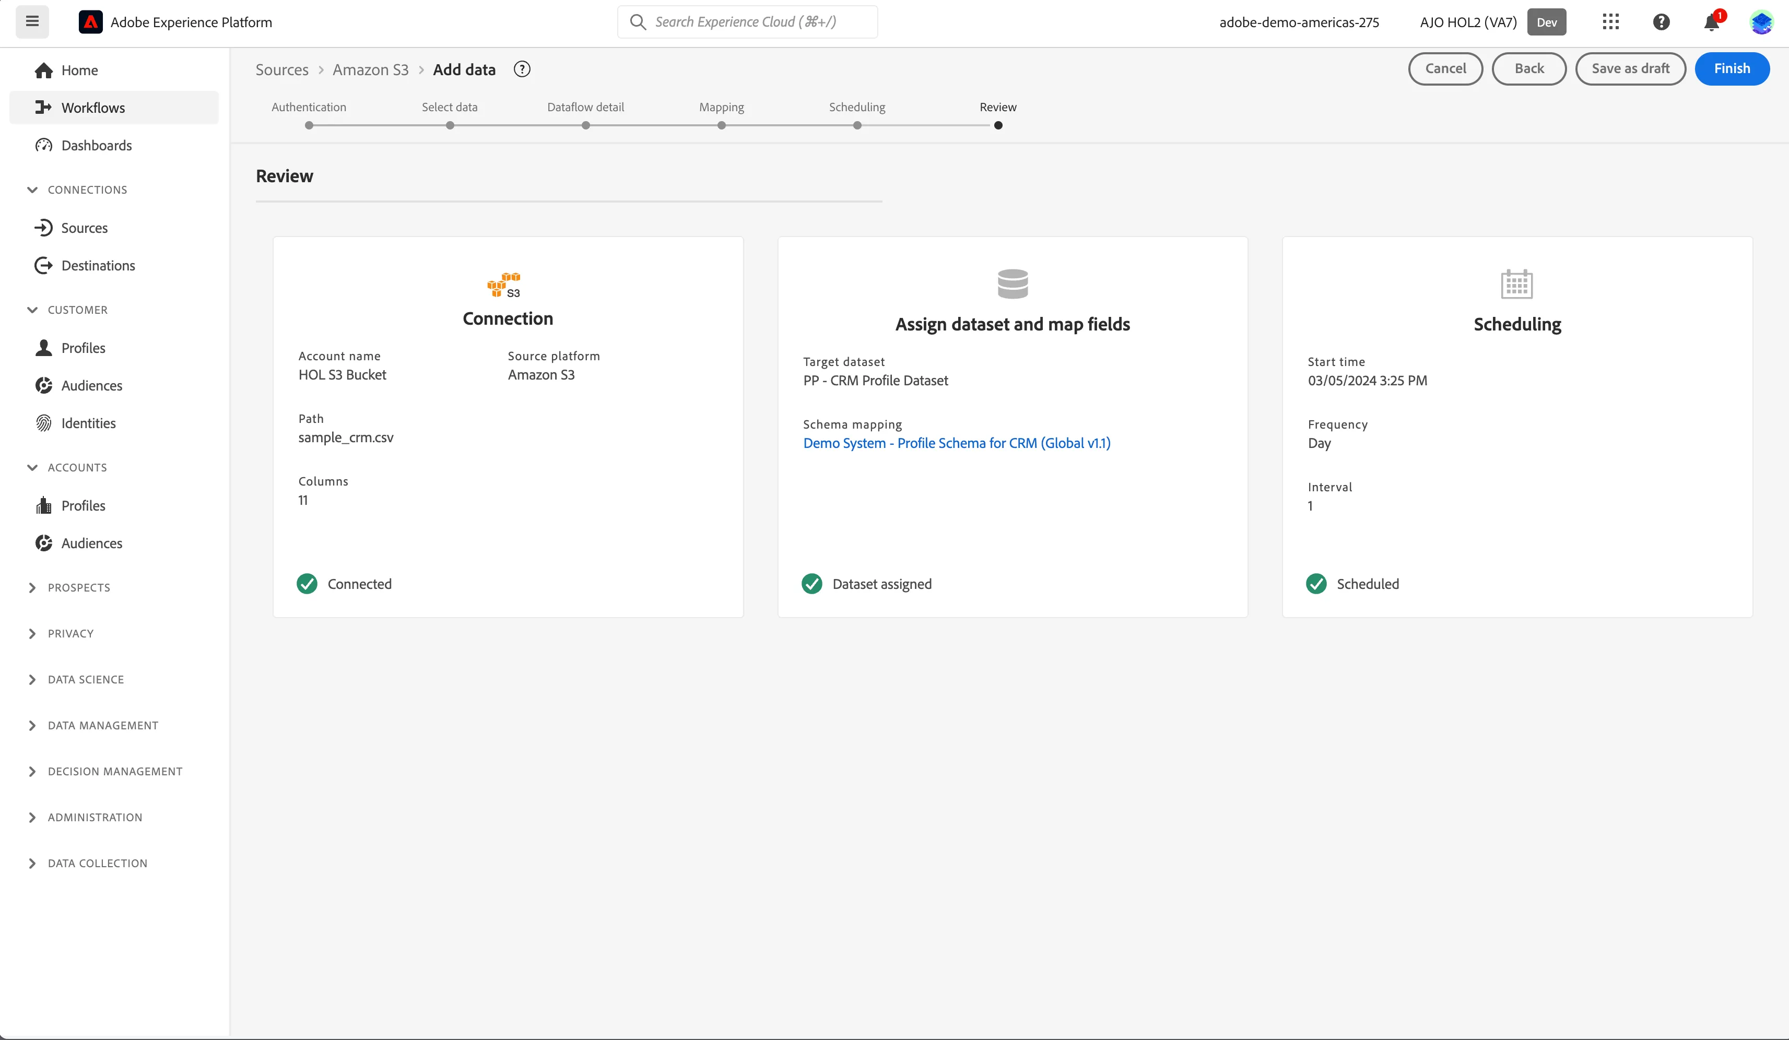Focus the Search Experience Cloud field
The image size is (1789, 1040).
click(x=748, y=22)
